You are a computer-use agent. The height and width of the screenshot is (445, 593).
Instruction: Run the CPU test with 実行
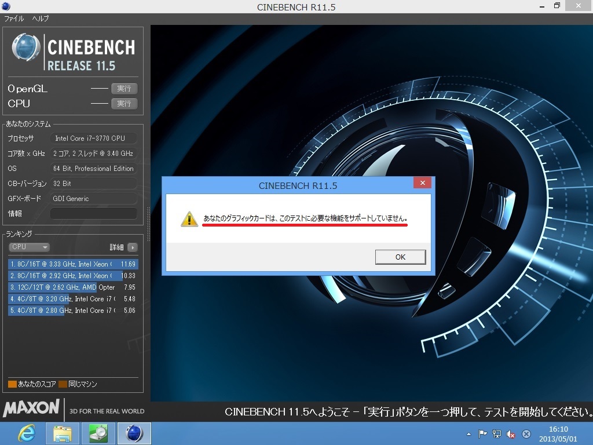click(x=124, y=104)
